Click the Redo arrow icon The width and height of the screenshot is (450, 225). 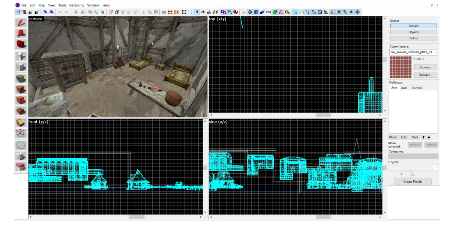coord(66,12)
